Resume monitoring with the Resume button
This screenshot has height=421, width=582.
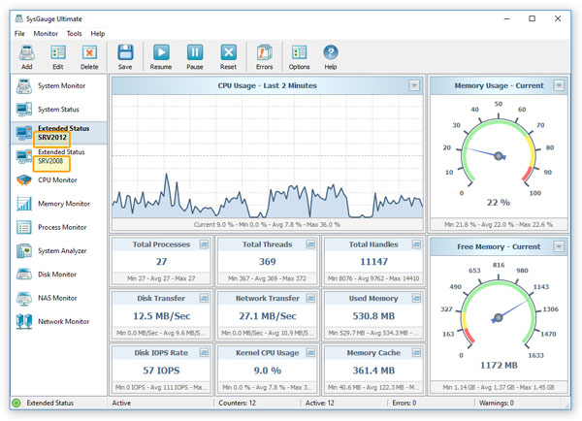(x=161, y=57)
